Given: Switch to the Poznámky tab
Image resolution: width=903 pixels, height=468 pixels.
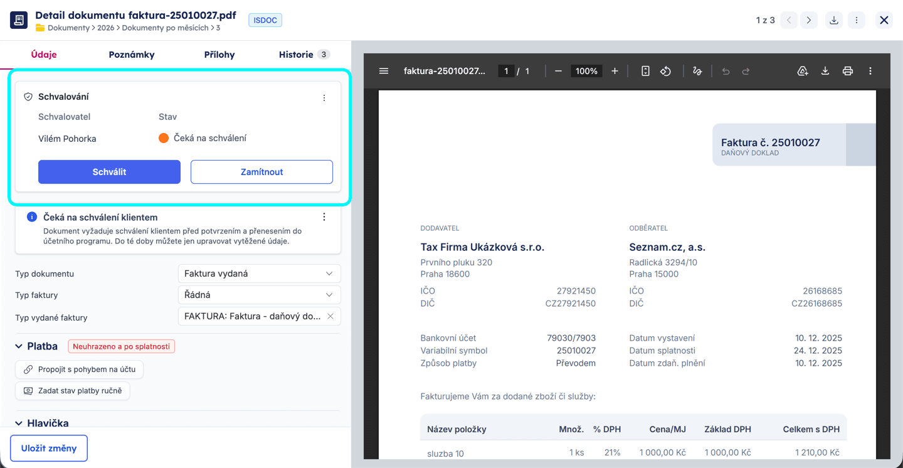Looking at the screenshot, I should 131,55.
